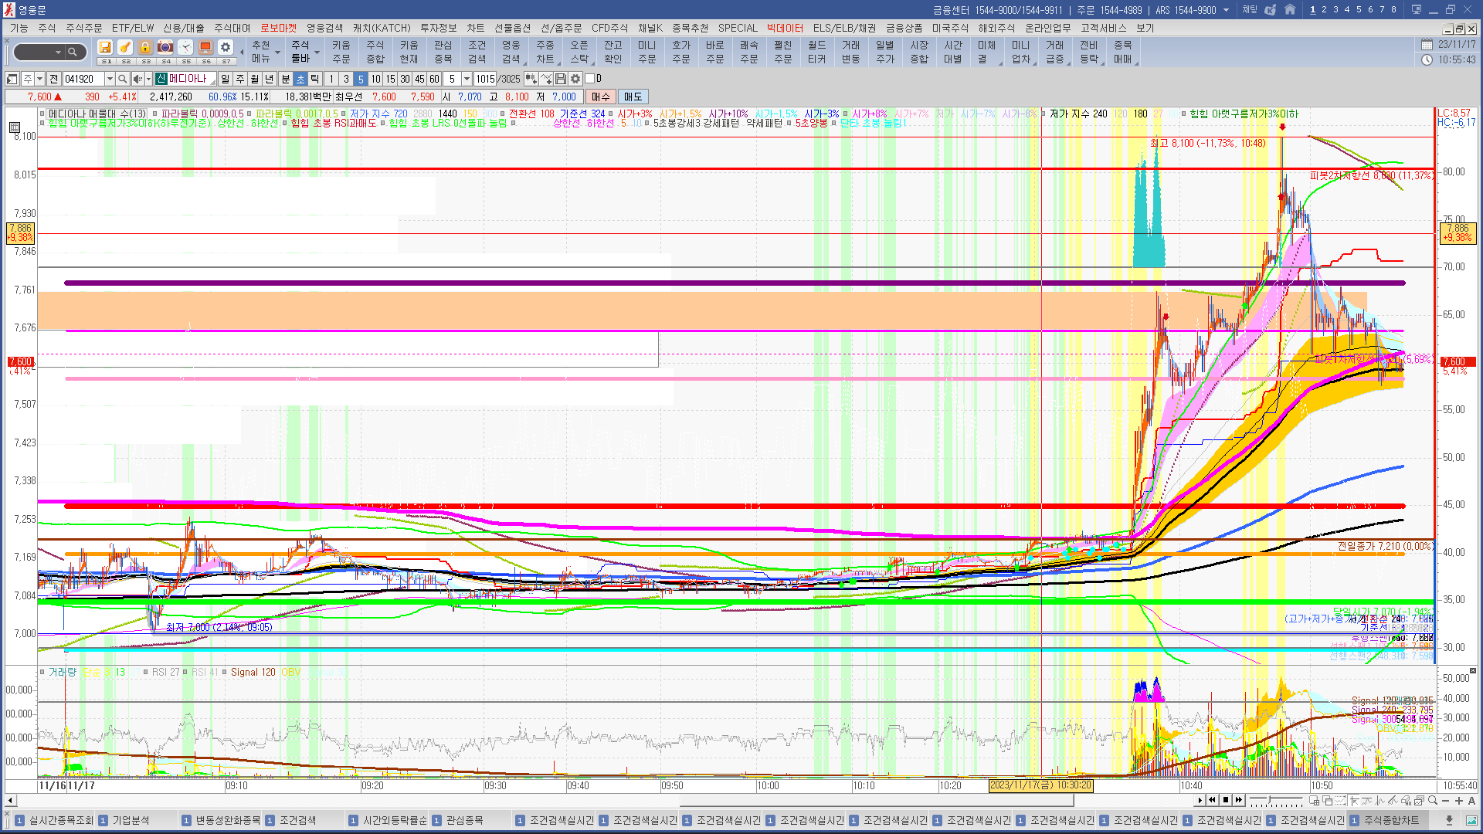Click the S4 camera capture icon
Image resolution: width=1483 pixels, height=834 pixels.
[x=165, y=48]
